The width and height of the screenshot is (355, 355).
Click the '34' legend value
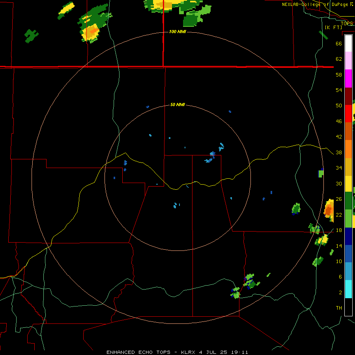[339, 168]
